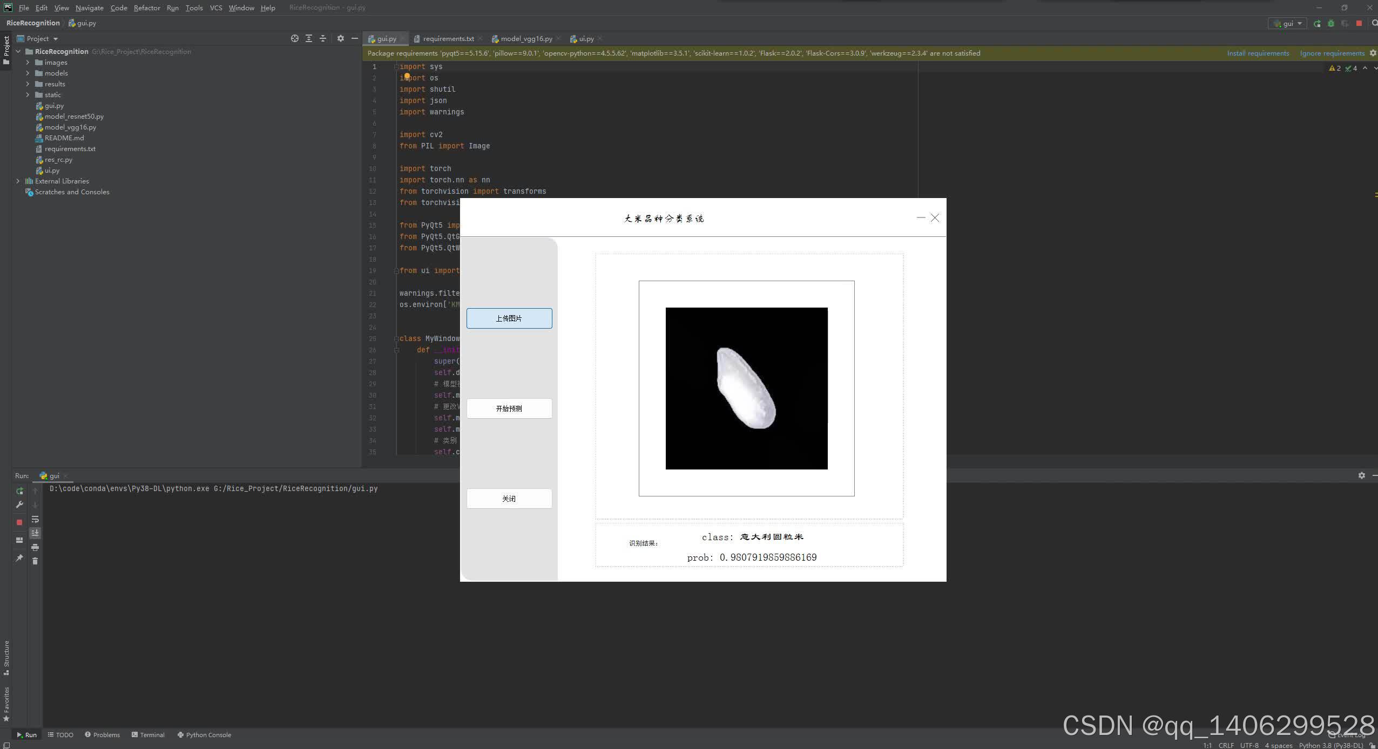Toggle scroll to end in Run console
Screen dimensions: 1378x749
(x=35, y=533)
